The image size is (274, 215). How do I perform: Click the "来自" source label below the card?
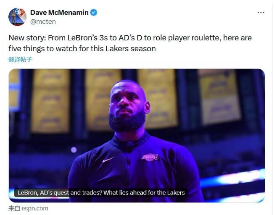tap(14, 208)
